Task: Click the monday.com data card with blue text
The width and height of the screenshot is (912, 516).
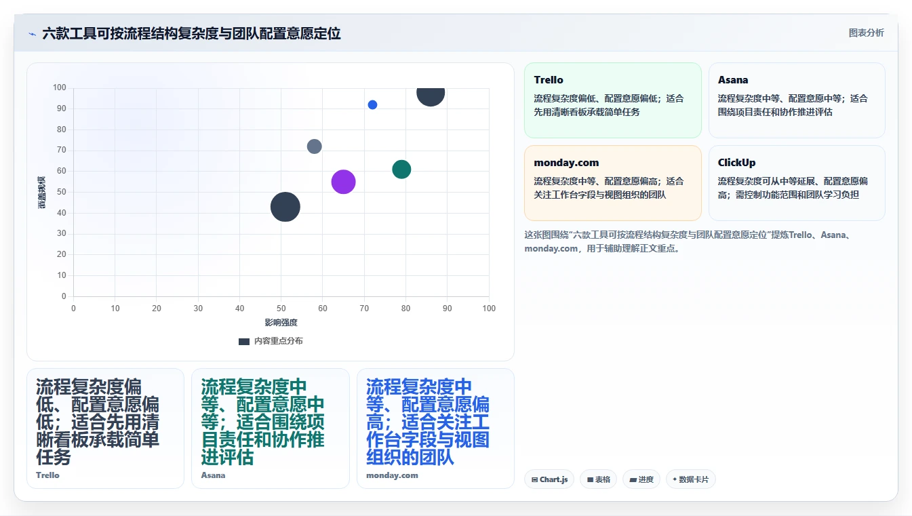Action: (x=435, y=429)
